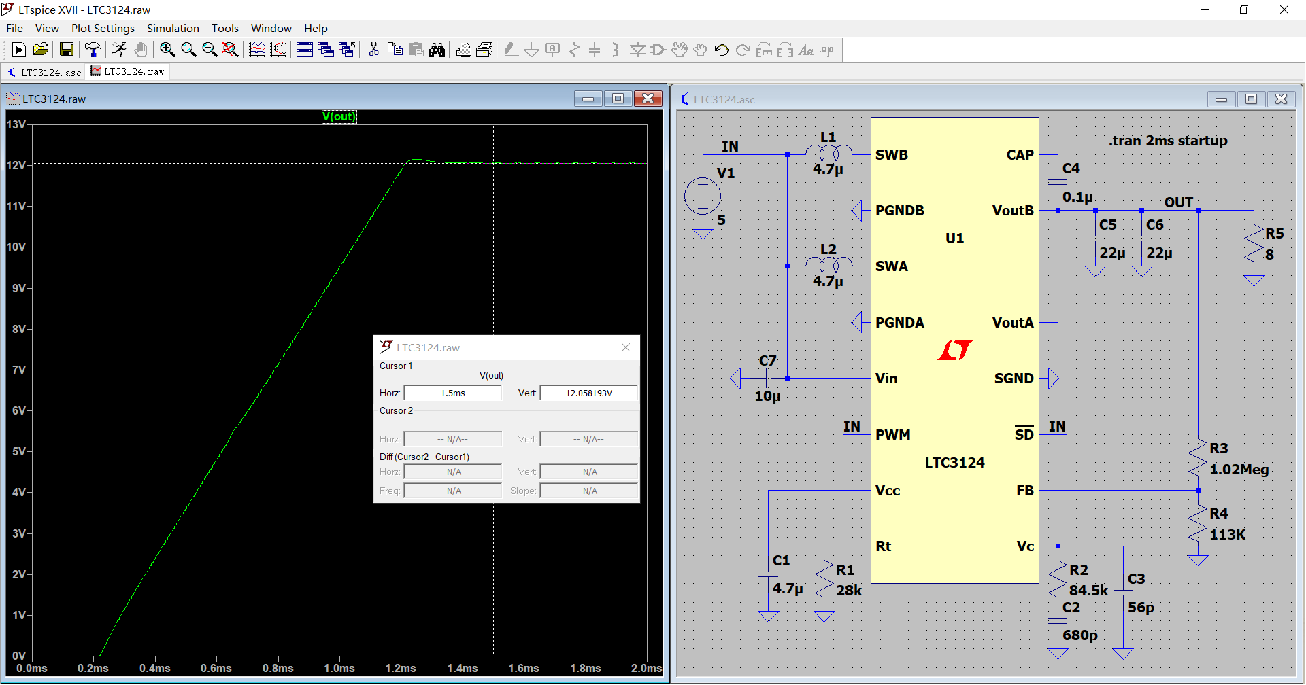
Task: Click the zoom-to-fit crossed magnifier icon
Action: click(x=231, y=50)
